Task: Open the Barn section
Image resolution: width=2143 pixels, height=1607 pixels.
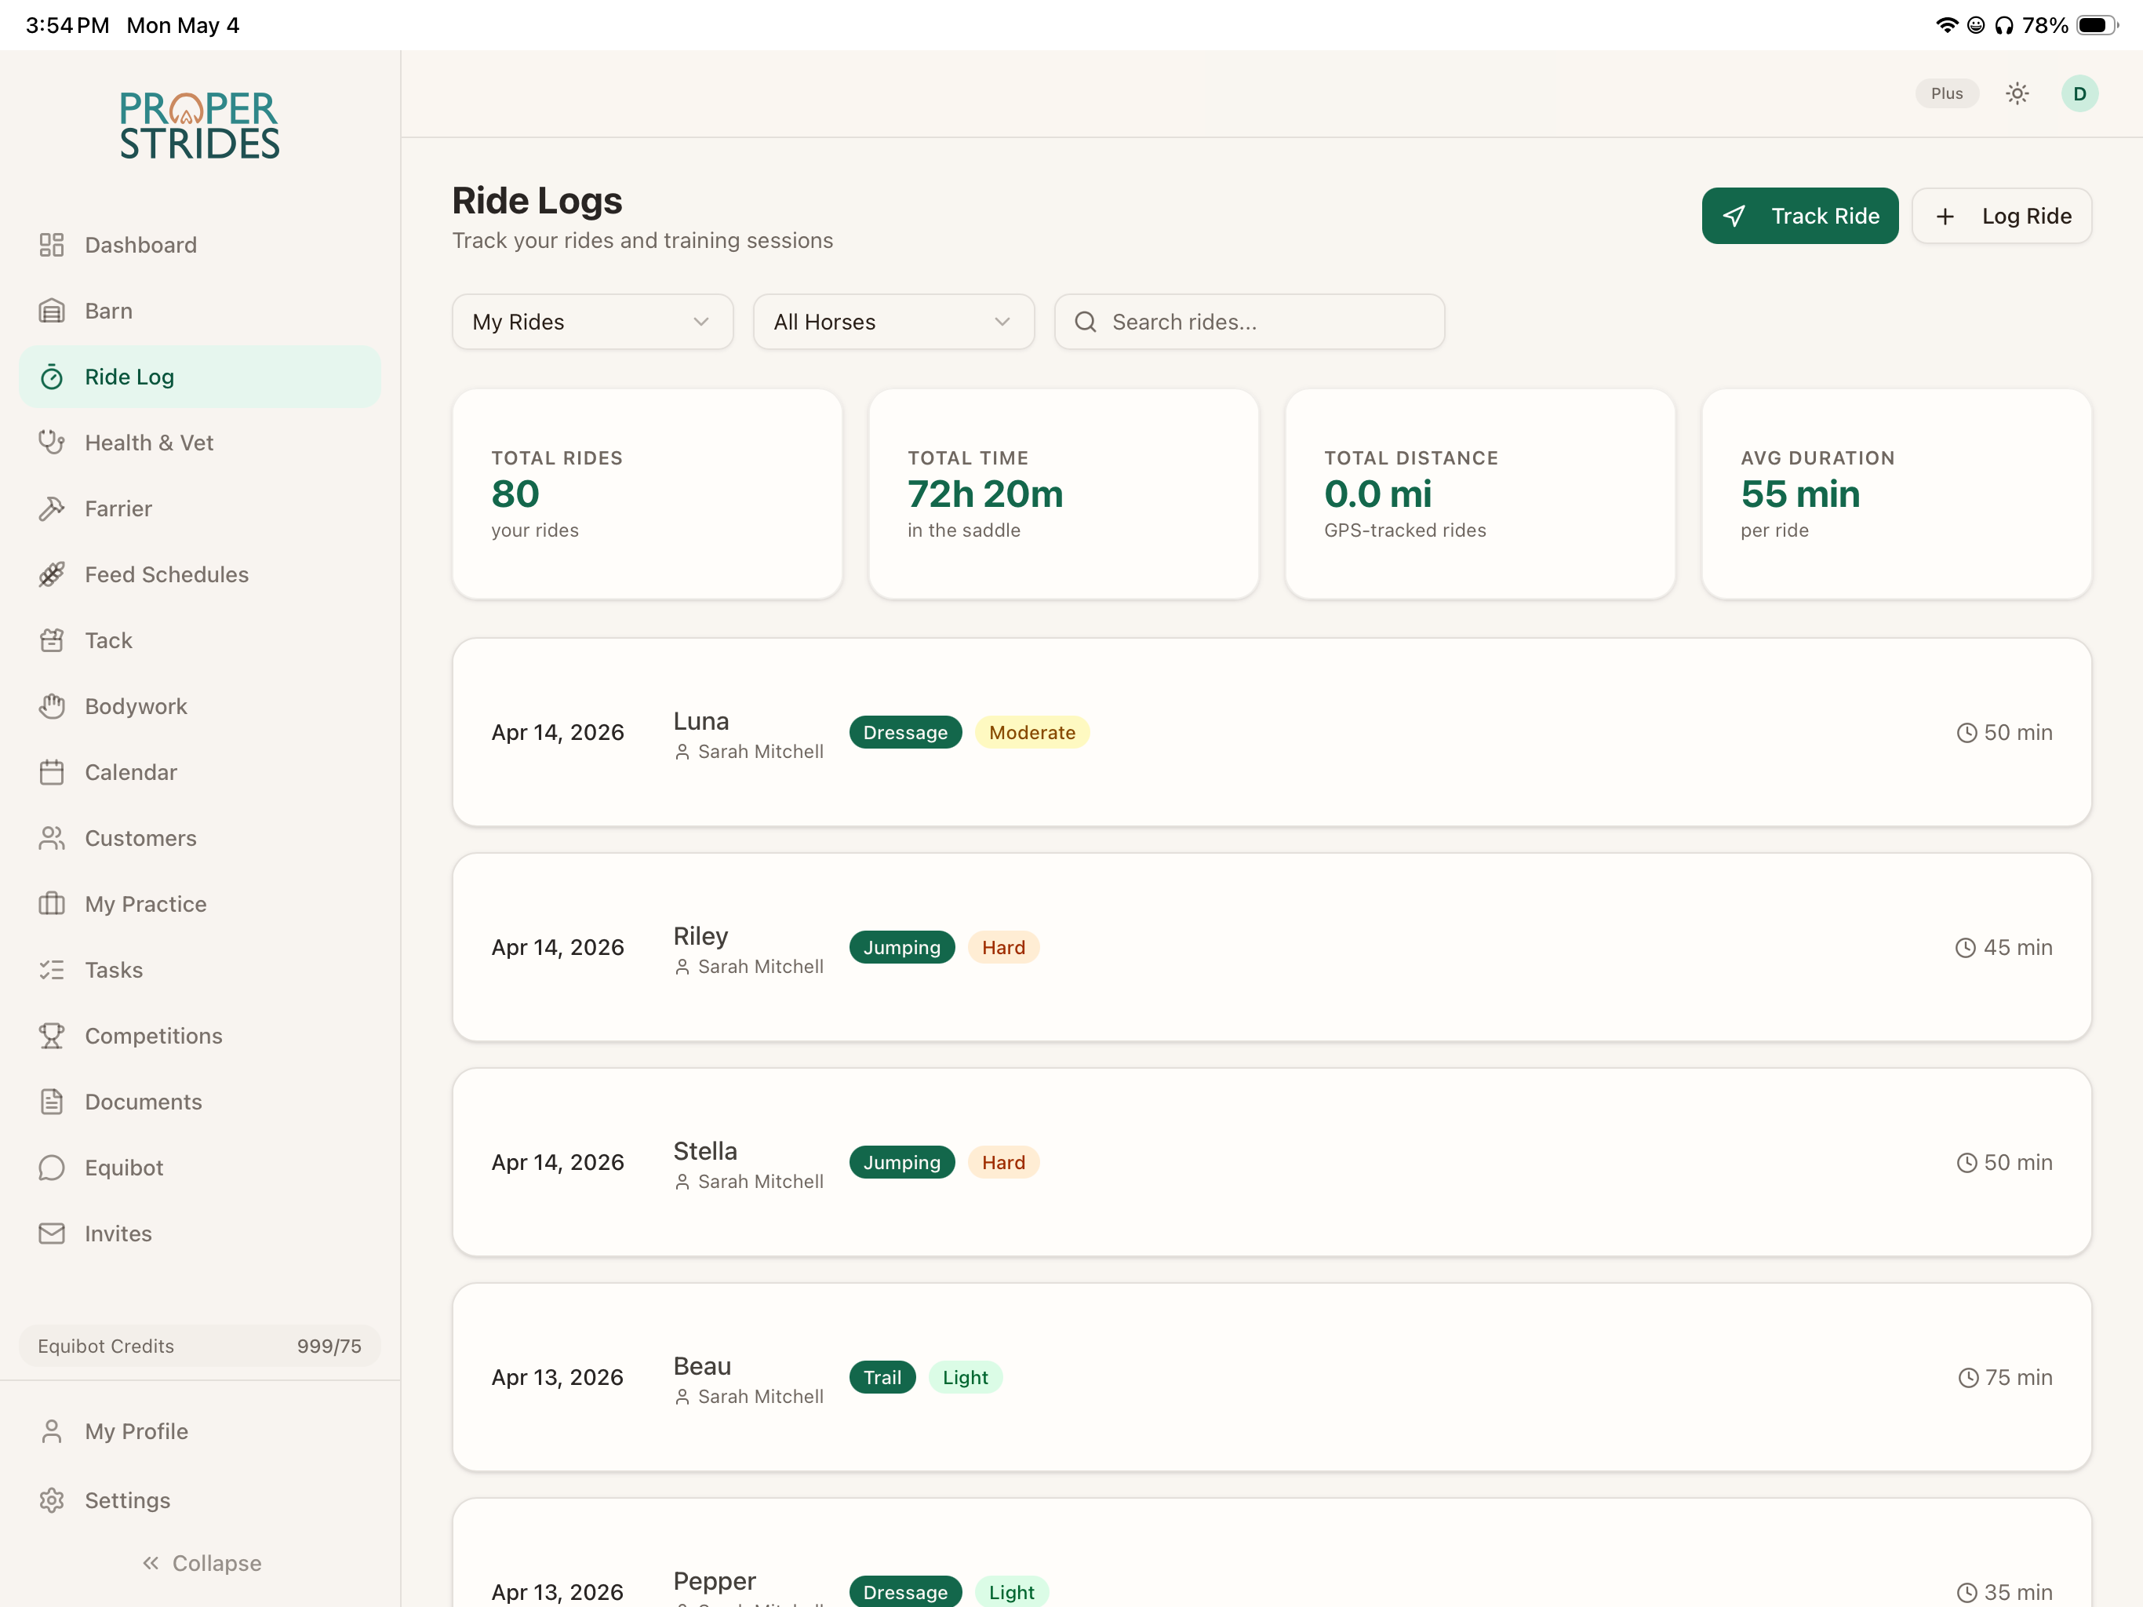Action: click(199, 310)
